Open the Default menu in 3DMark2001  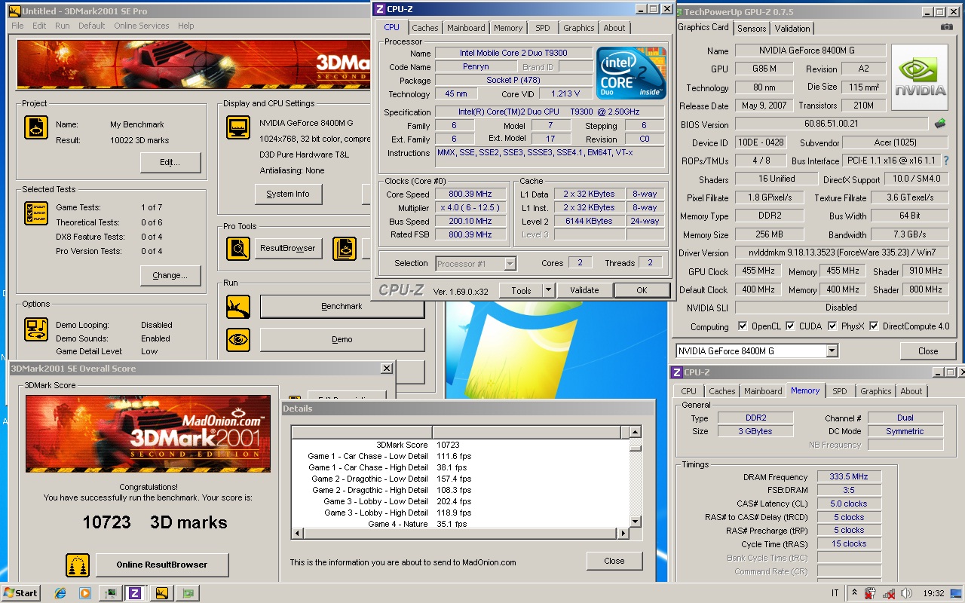[92, 26]
